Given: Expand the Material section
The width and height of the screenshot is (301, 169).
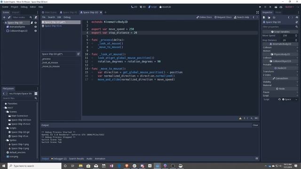Looking at the screenshot, I should 280,85.
